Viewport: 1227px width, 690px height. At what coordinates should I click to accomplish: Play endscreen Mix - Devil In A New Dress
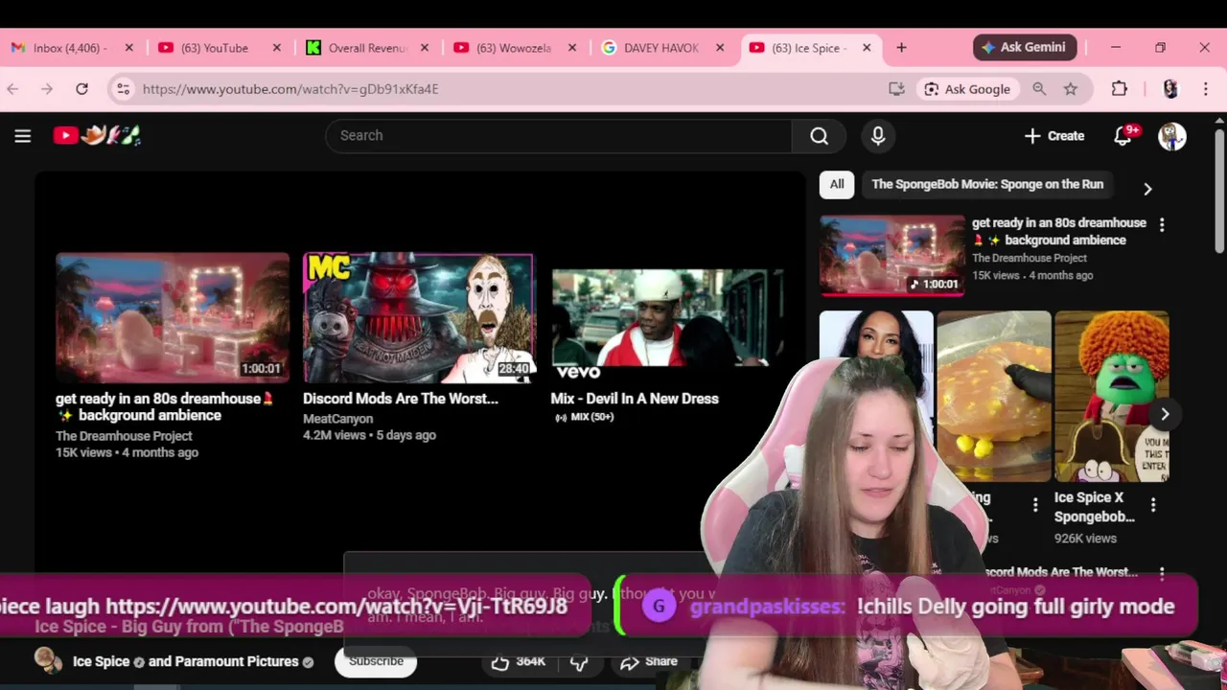coord(667,318)
